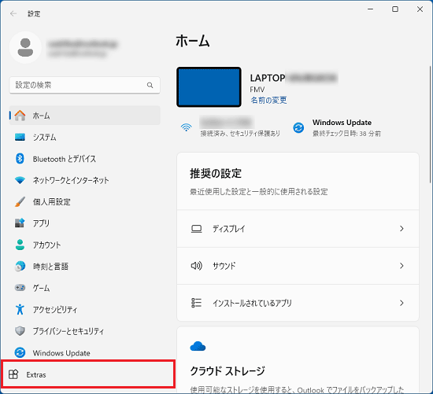Screen dimensions: 433x394
Task: Open アカウント in the sidebar
Action: 85,245
